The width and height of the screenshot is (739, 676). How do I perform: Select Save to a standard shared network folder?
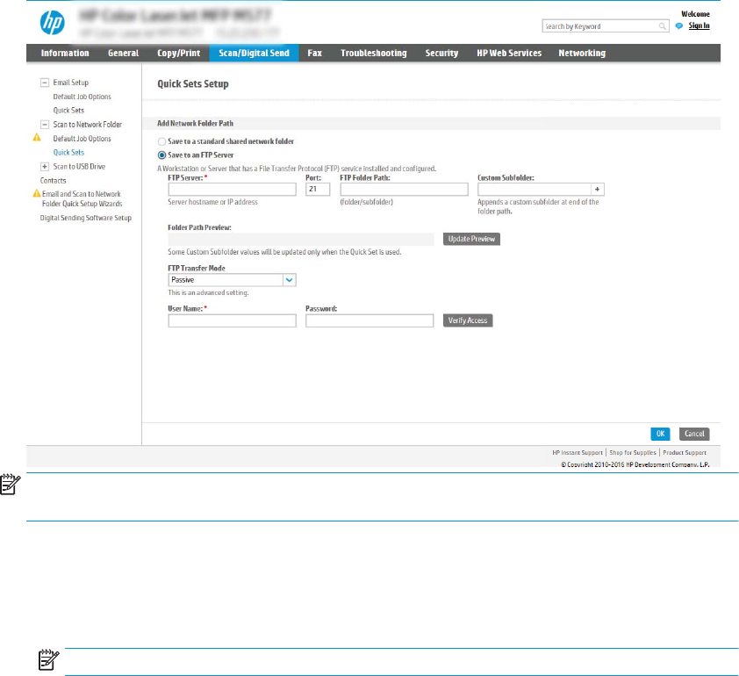[161, 141]
